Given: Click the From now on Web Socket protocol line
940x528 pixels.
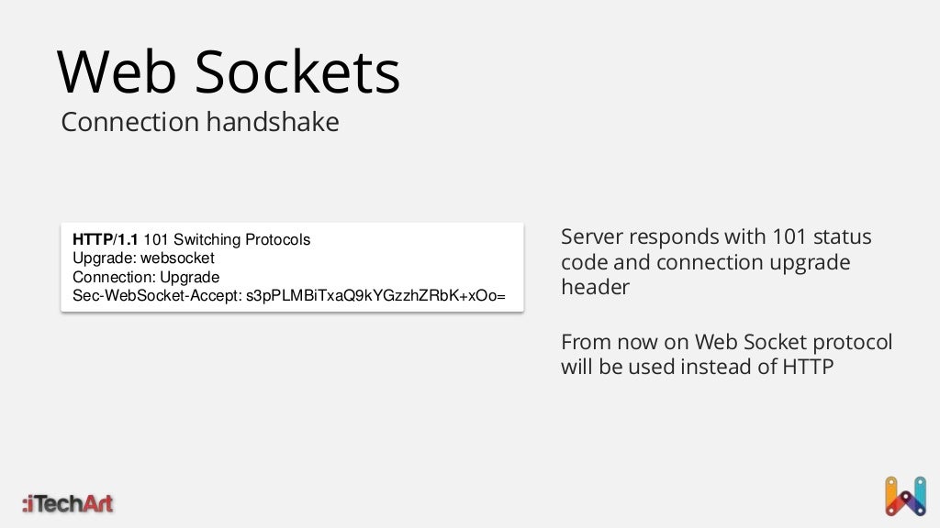Looking at the screenshot, I should tap(727, 342).
